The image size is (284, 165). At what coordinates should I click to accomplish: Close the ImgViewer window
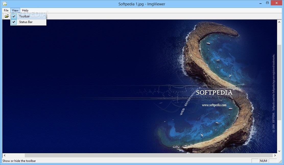tap(277, 3)
